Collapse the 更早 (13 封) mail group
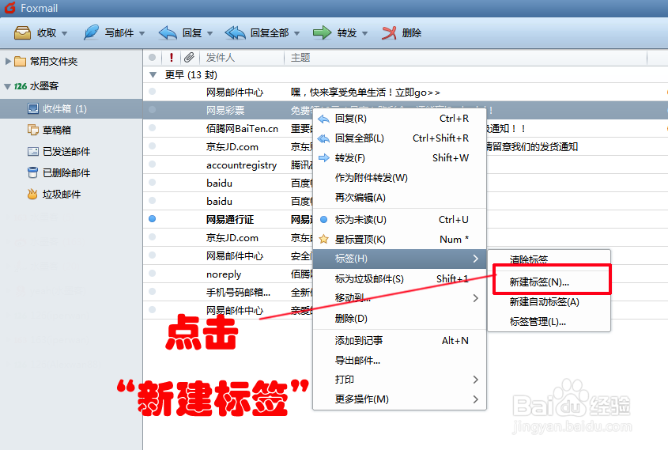 (153, 75)
